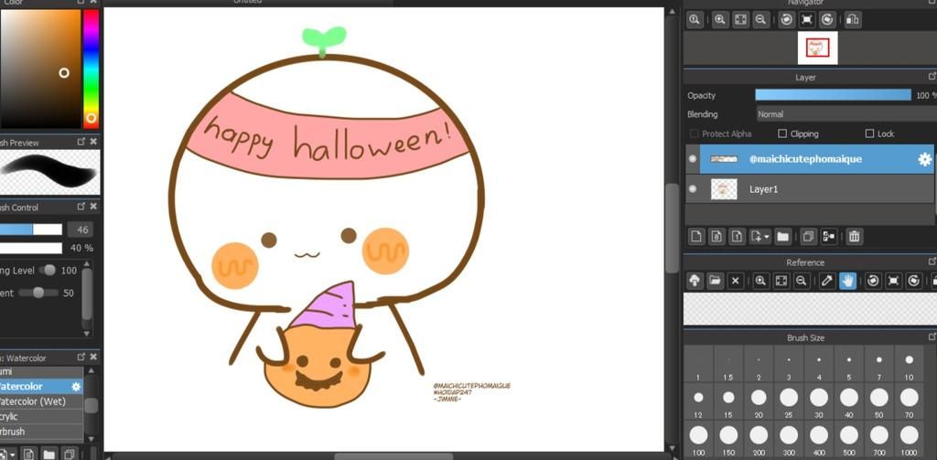
Task: Choose brush size 70
Action: click(909, 401)
